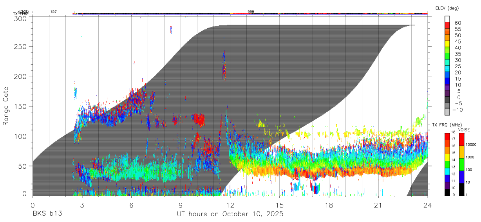Click the Range Gate tick label '300'
The height and width of the screenshot is (222, 481).
point(20,19)
